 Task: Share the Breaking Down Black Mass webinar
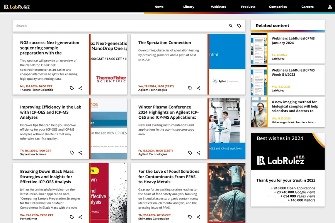point(80,217)
